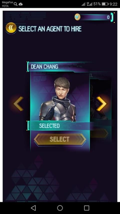Tap the SELECT AN AGENT TO HIRE title

50,29
